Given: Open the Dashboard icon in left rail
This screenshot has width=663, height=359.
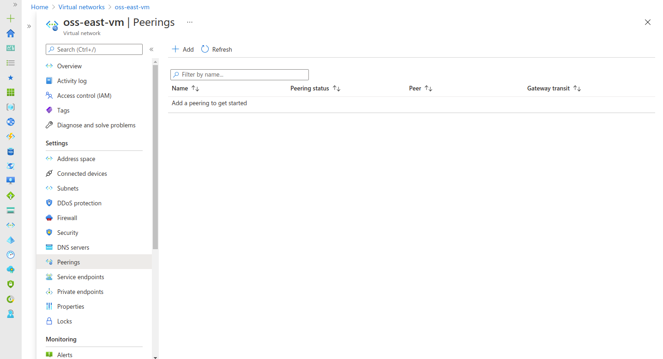Looking at the screenshot, I should click(11, 48).
